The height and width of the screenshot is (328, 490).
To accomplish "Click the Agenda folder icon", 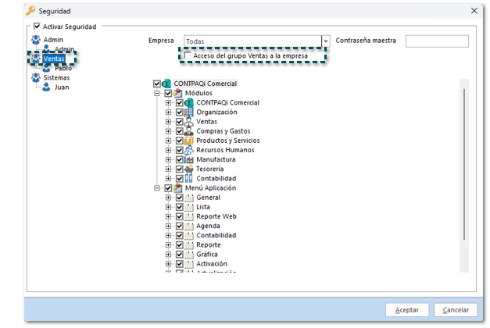I will click(x=189, y=226).
